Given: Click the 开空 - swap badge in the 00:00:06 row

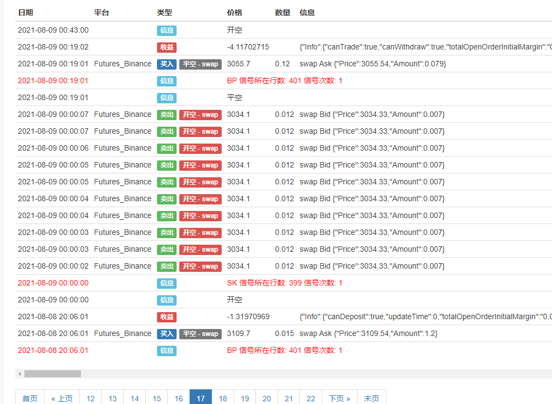Looking at the screenshot, I should [200, 148].
